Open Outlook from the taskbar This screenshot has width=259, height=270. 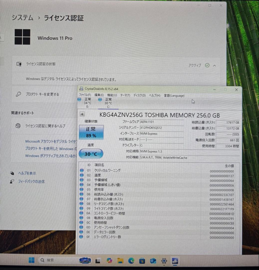coord(153,261)
